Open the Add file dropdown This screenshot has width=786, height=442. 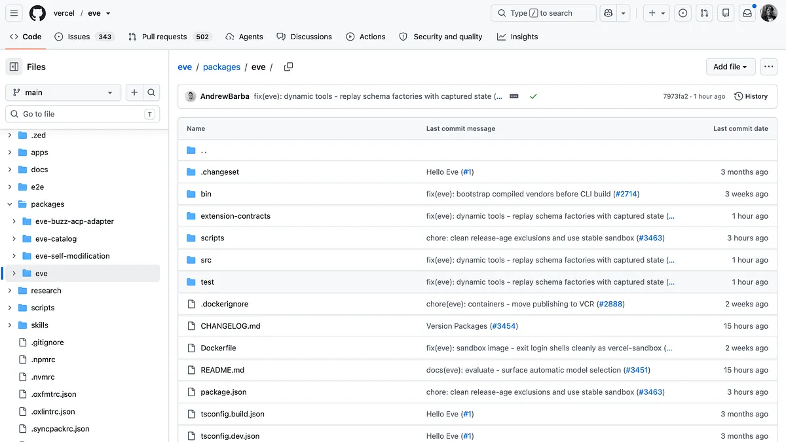[x=730, y=67]
